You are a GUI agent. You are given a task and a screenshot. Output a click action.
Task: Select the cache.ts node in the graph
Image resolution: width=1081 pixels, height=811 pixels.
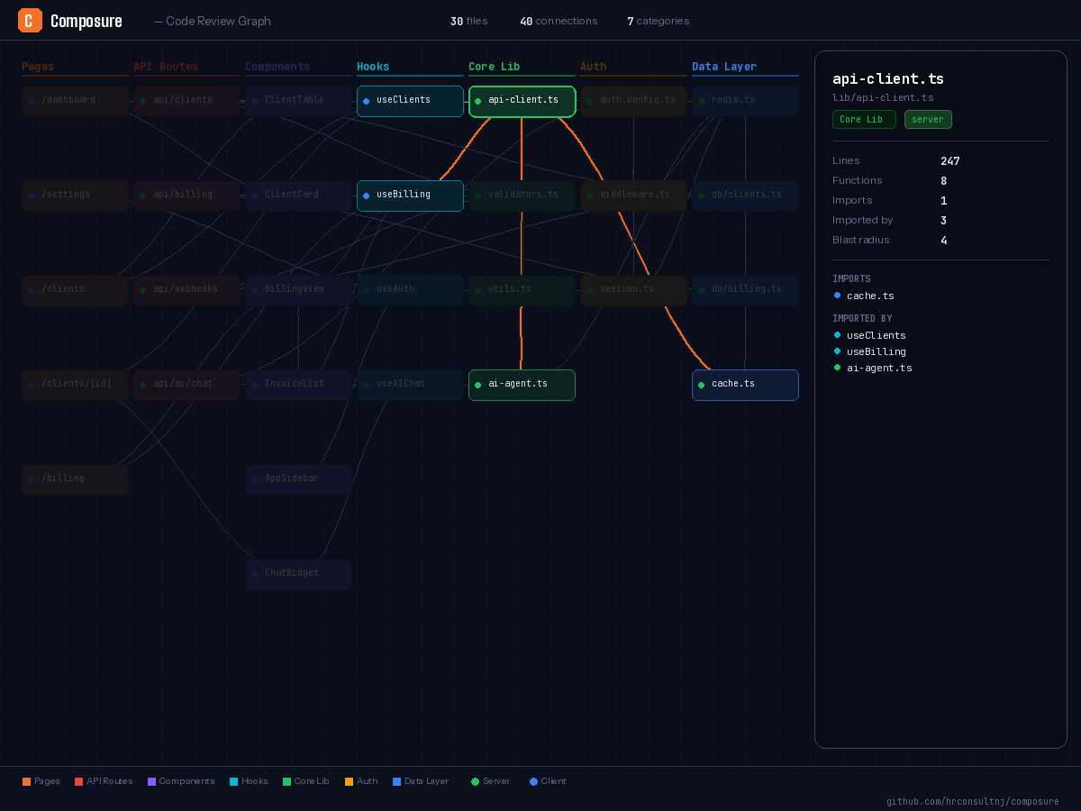(x=745, y=384)
